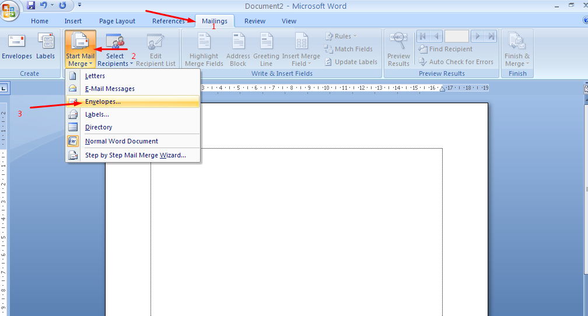Save document using Quick Access floppy icon
This screenshot has width=588, height=316.
[31, 5]
